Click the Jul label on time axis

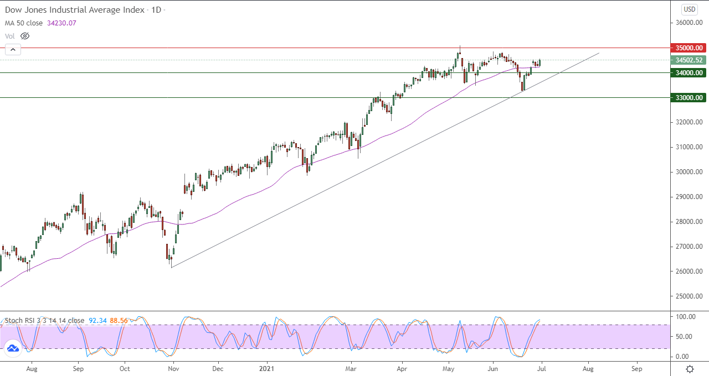[x=542, y=368]
